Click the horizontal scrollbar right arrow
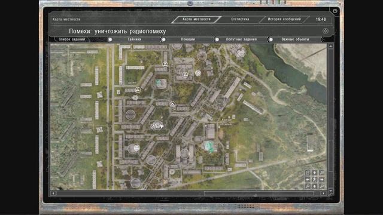 tap(323, 193)
